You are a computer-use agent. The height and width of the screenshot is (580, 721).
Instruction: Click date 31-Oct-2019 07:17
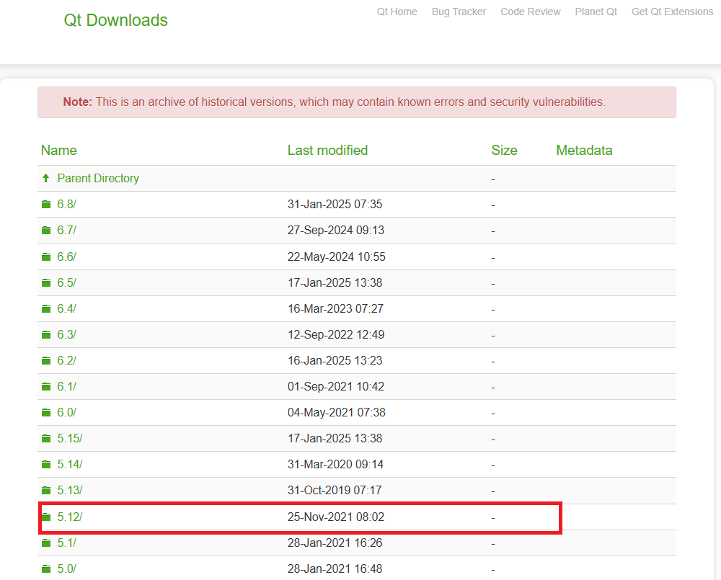point(335,491)
